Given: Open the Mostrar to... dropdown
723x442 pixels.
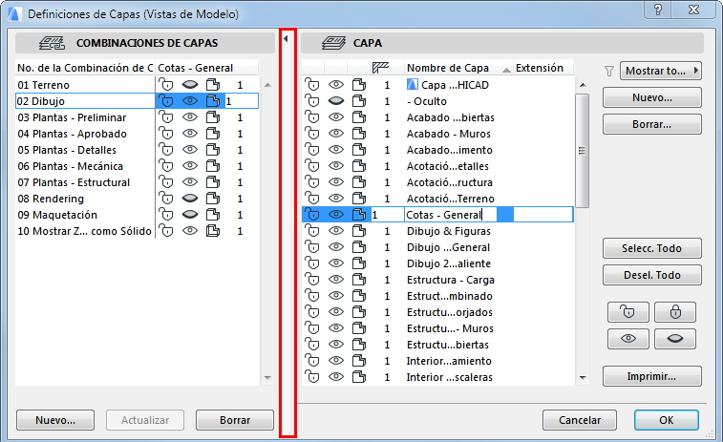Looking at the screenshot, I should point(660,71).
